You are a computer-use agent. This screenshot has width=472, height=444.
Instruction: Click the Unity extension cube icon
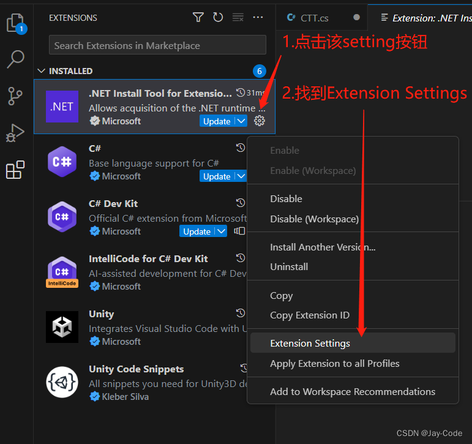[62, 327]
